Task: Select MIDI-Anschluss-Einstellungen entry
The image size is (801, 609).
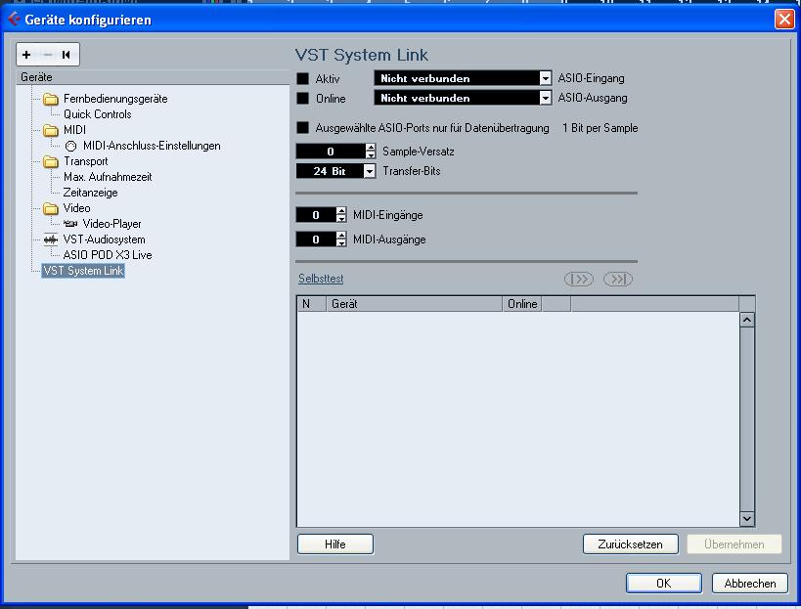Action: pos(152,146)
